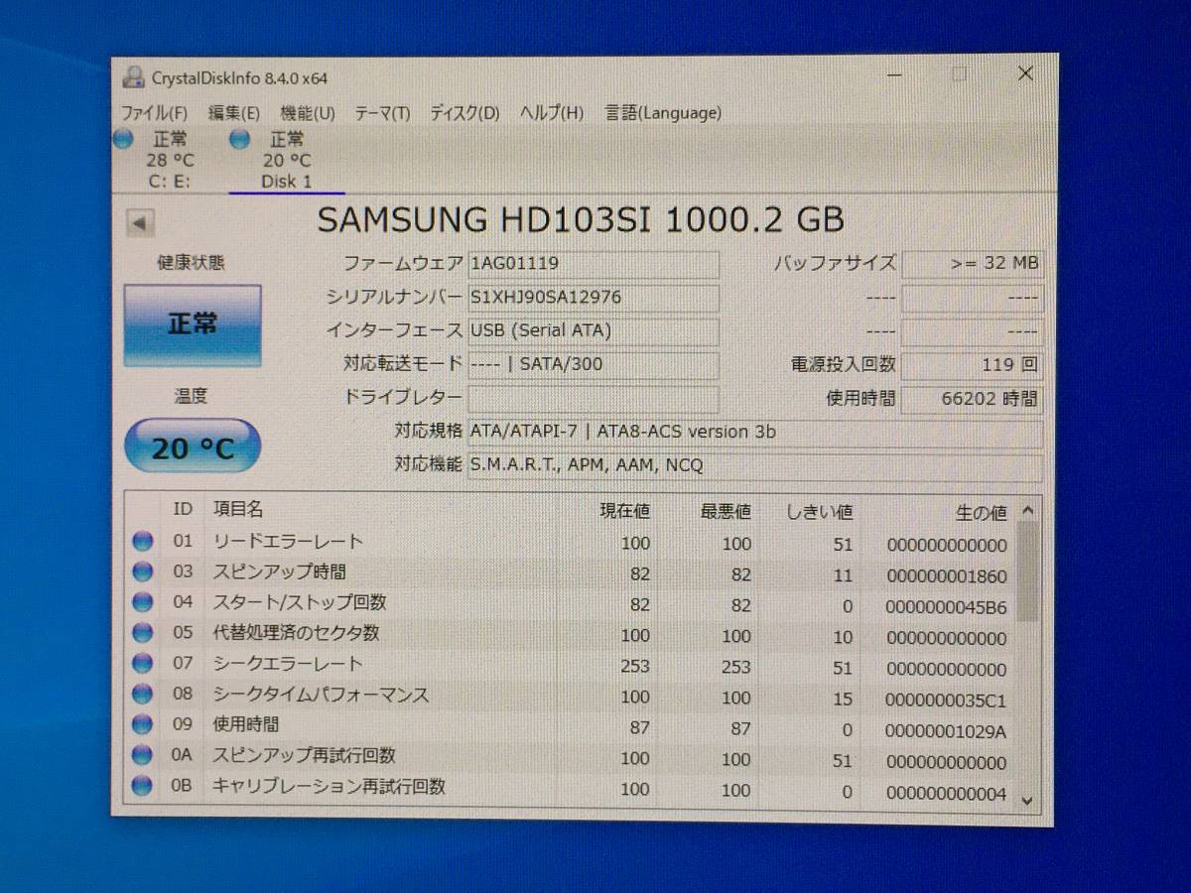Click the buffer size field >= 32 MB
This screenshot has height=893, width=1191.
coord(972,264)
